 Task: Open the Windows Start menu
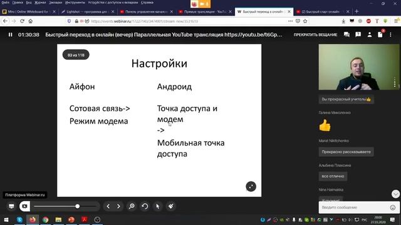(x=6, y=219)
